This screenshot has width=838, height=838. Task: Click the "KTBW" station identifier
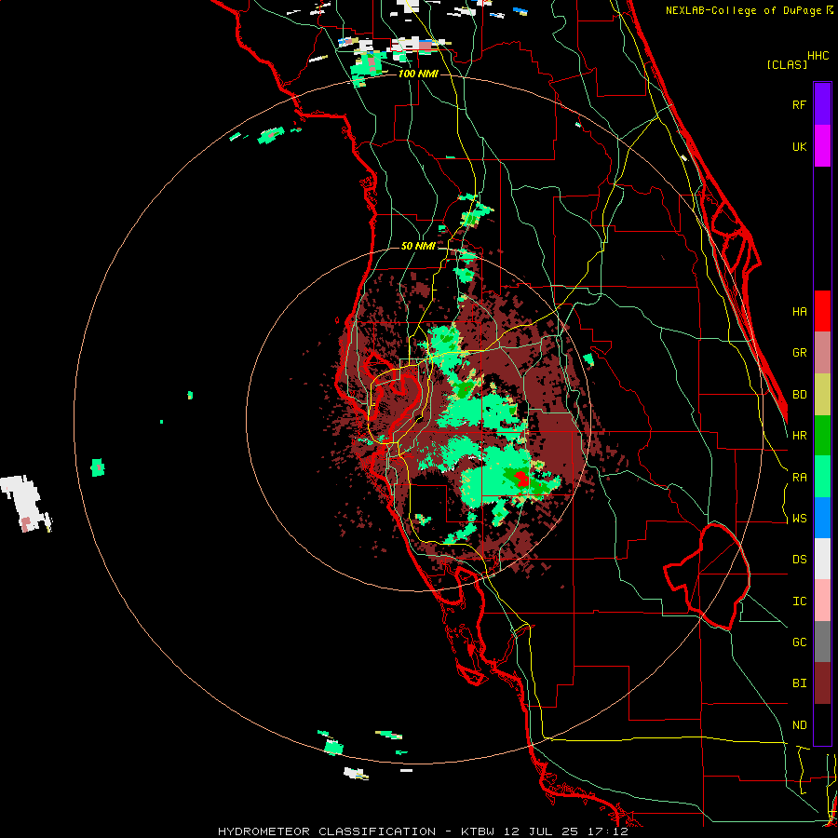(x=478, y=831)
